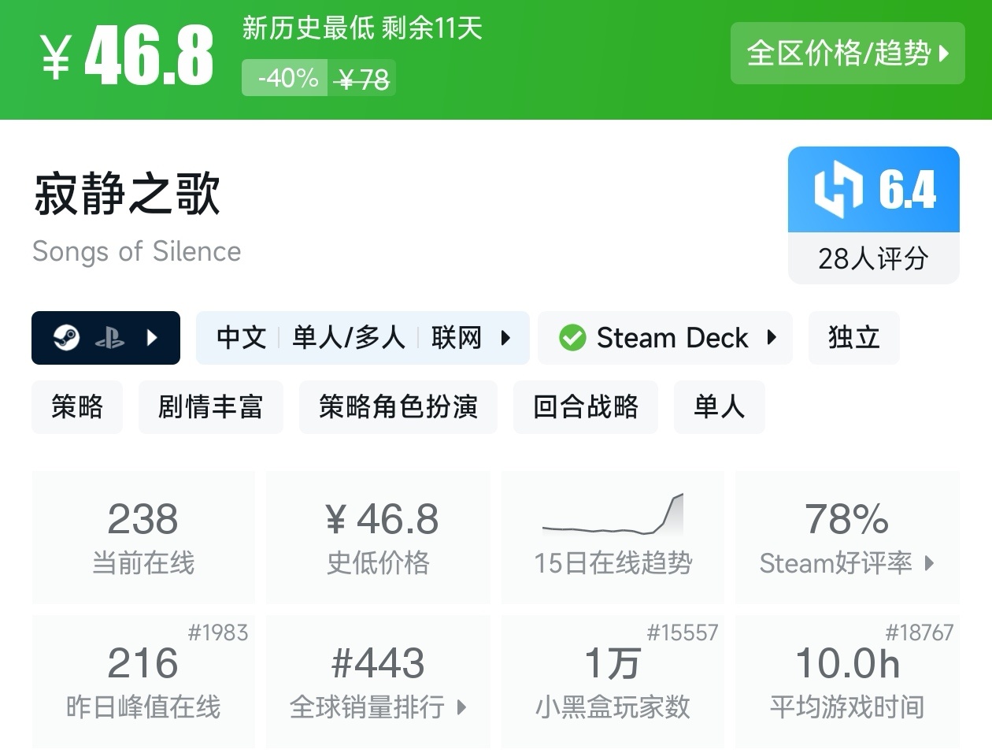Open 全区价格/趋势 page
The height and width of the screenshot is (753, 992).
pyautogui.click(x=848, y=54)
